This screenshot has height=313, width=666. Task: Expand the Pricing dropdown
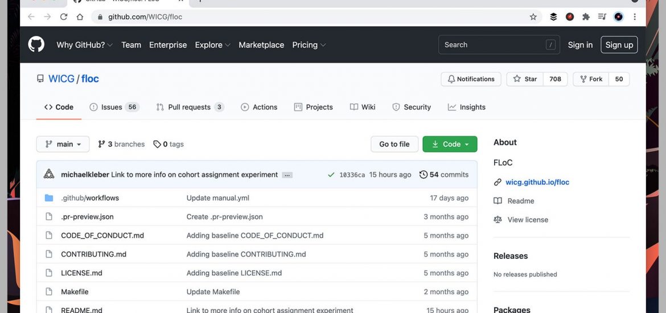(x=309, y=44)
